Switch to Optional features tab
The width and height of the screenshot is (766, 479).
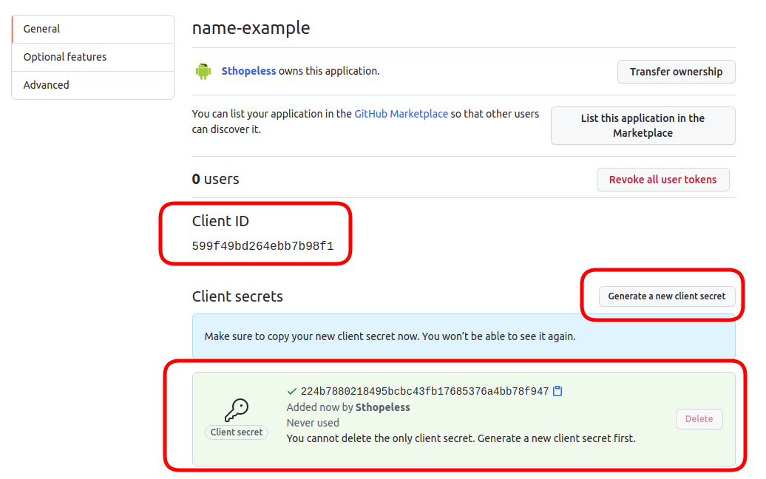point(93,57)
